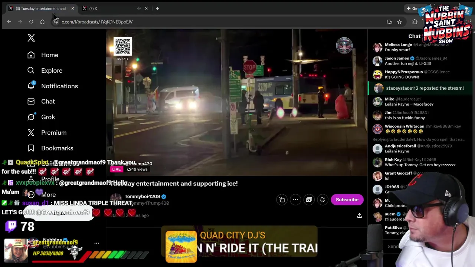Click the Chat envelope icon
The height and width of the screenshot is (267, 475).
(x=31, y=102)
